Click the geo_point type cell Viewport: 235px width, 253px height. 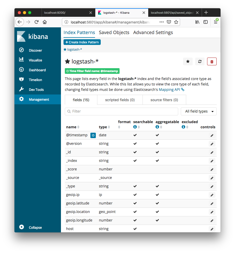coord(107,212)
